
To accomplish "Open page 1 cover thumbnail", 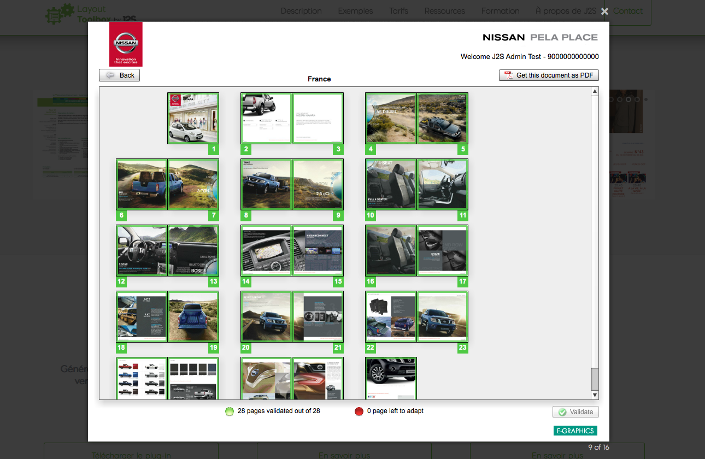I will pos(193,118).
